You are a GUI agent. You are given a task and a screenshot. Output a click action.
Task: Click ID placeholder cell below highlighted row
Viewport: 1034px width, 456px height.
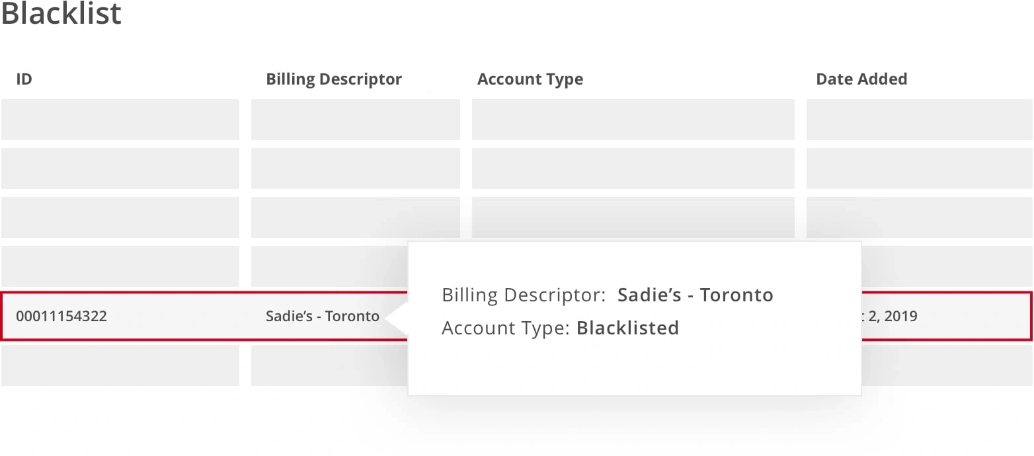click(120, 365)
